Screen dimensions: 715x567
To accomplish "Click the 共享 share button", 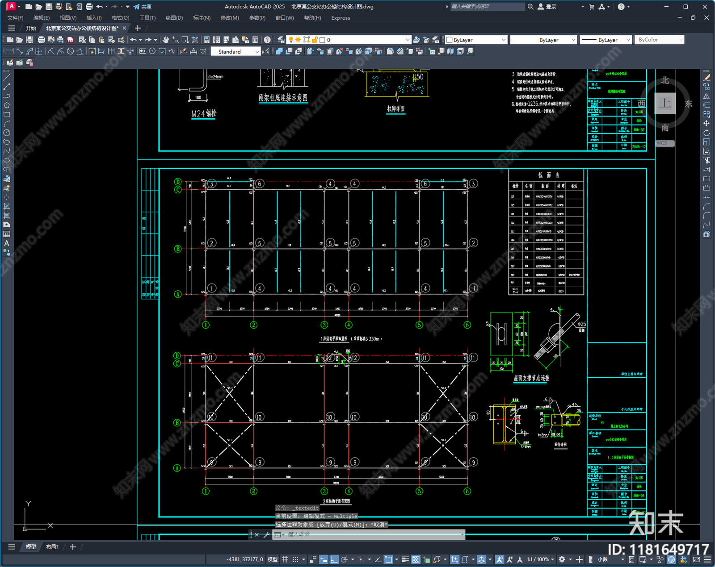I will click(x=143, y=7).
